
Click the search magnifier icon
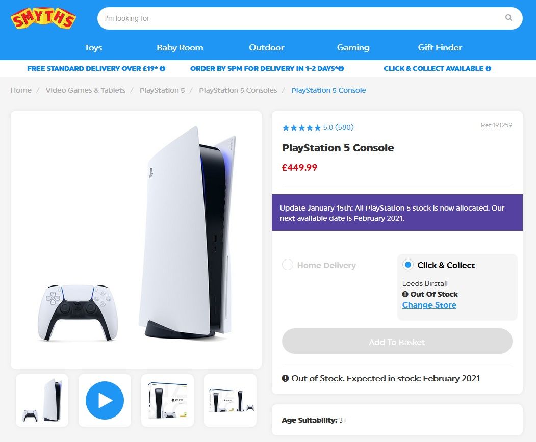point(508,18)
